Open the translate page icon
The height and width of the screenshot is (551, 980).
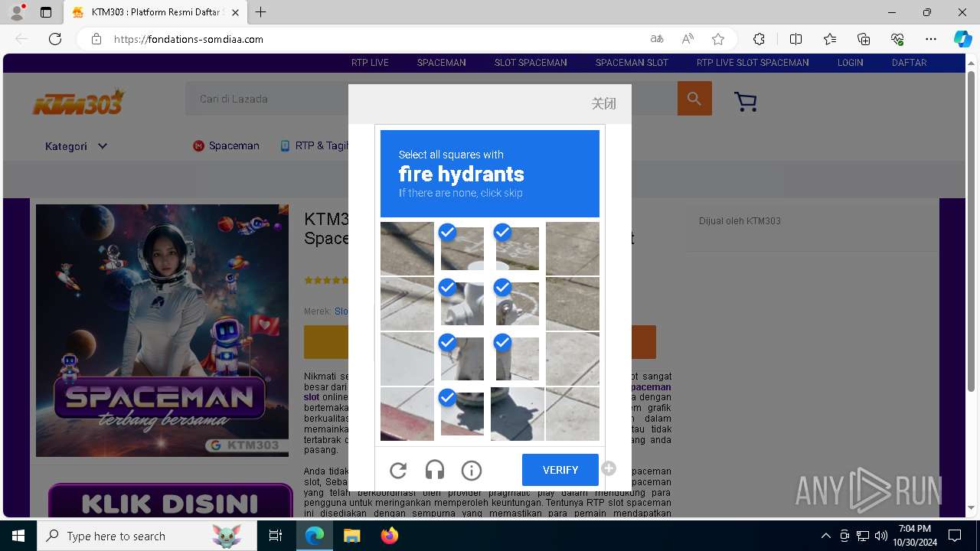click(x=657, y=39)
